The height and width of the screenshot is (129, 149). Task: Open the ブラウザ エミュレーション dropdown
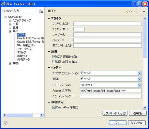point(139,73)
